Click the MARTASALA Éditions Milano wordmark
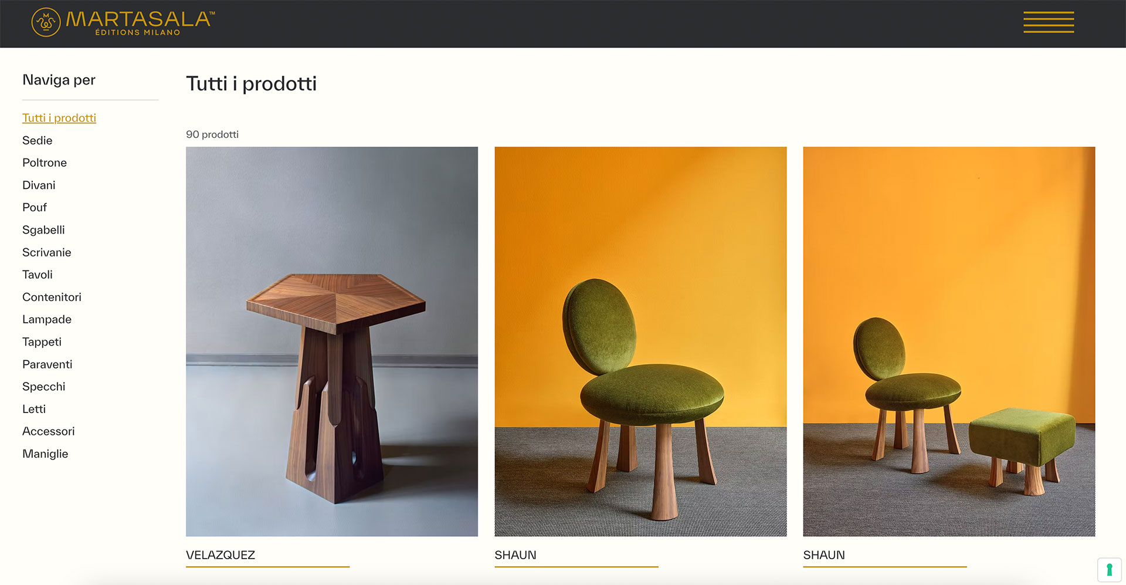 point(140,23)
